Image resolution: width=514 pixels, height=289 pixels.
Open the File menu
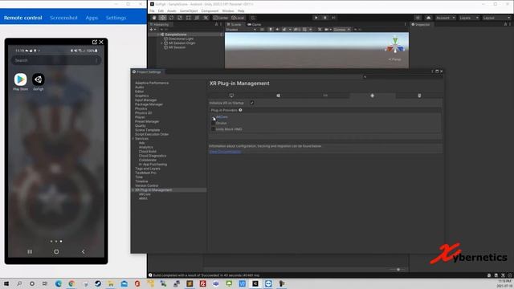(152, 10)
